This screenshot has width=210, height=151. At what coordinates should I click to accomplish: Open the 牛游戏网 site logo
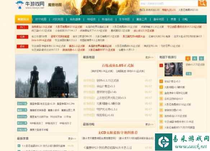30,5
